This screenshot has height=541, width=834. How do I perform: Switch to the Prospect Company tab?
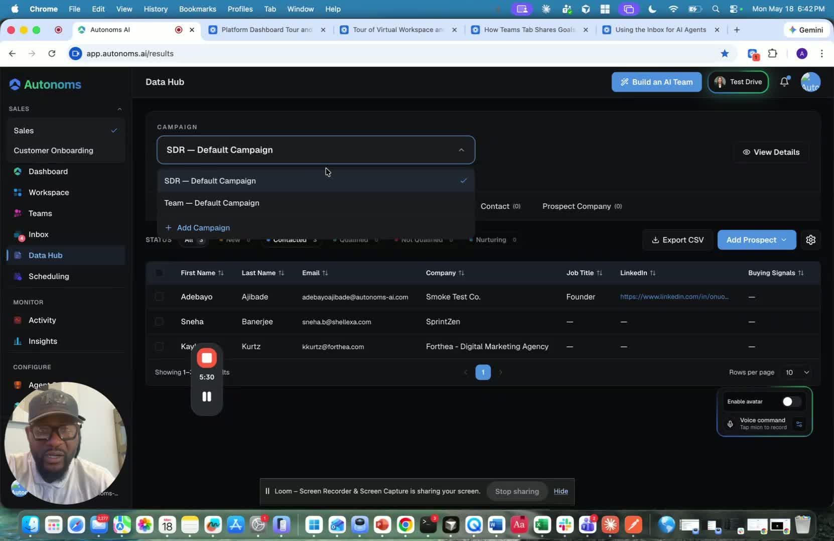582,206
